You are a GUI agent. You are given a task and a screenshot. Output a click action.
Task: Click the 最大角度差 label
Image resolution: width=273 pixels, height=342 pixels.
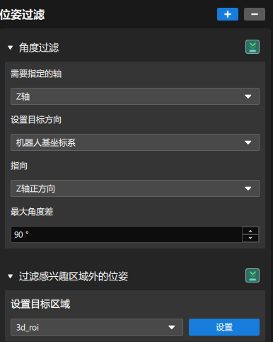click(x=32, y=212)
